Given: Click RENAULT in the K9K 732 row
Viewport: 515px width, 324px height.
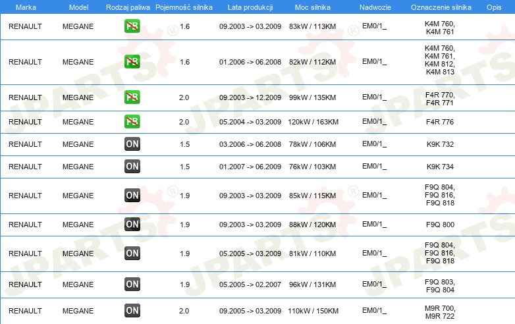Looking at the screenshot, I should pos(25,144).
